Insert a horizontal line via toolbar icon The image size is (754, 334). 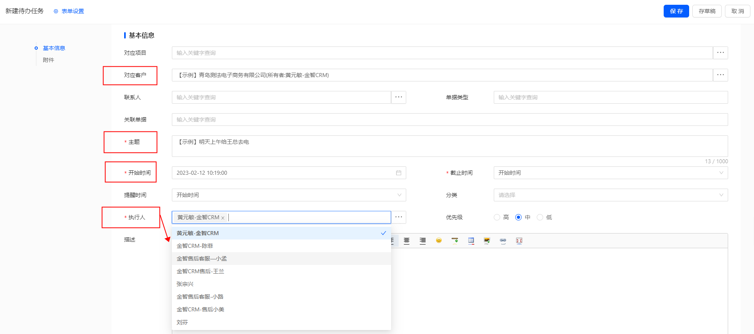[455, 241]
